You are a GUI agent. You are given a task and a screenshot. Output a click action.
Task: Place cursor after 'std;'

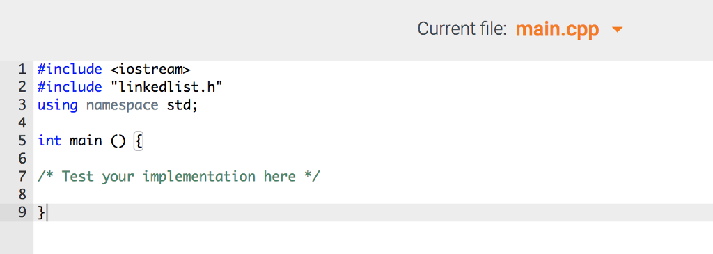pos(198,105)
